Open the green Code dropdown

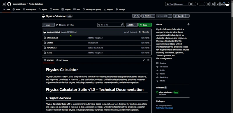point(145,25)
